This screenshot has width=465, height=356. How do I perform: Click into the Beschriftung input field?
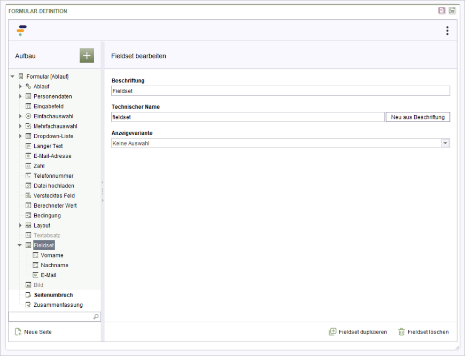[x=280, y=91]
